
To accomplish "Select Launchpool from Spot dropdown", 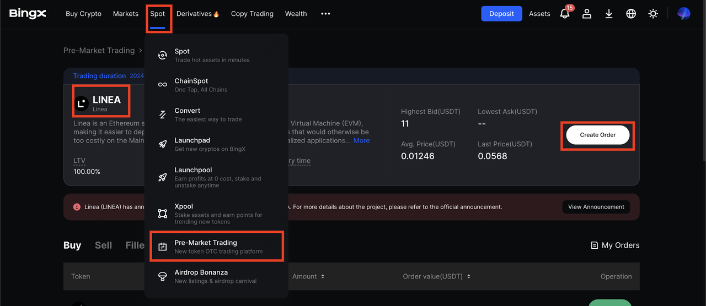I will (x=216, y=177).
